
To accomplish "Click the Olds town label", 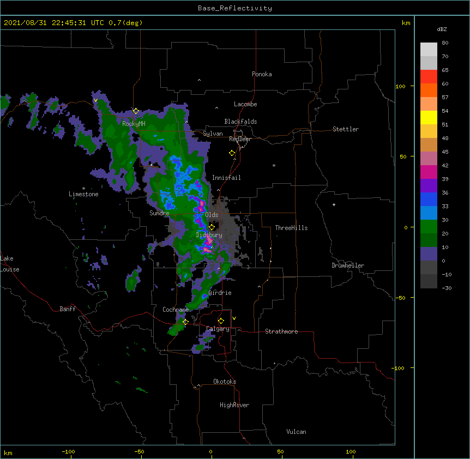I will coord(212,215).
